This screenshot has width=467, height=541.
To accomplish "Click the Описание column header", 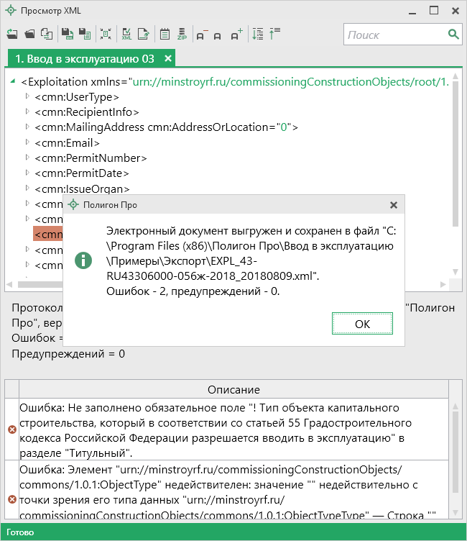I will (x=233, y=389).
